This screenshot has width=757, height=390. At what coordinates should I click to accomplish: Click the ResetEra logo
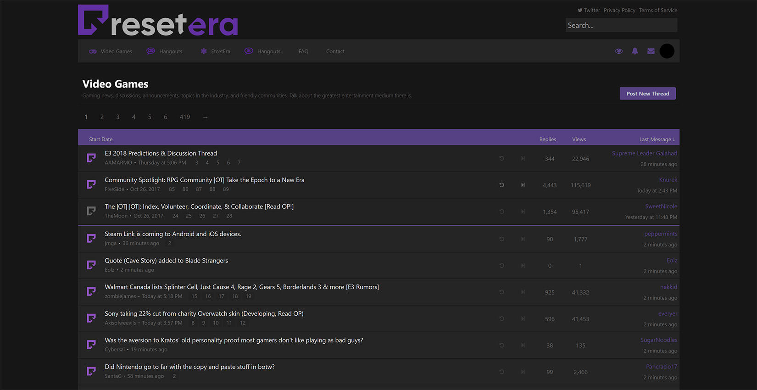(x=158, y=20)
